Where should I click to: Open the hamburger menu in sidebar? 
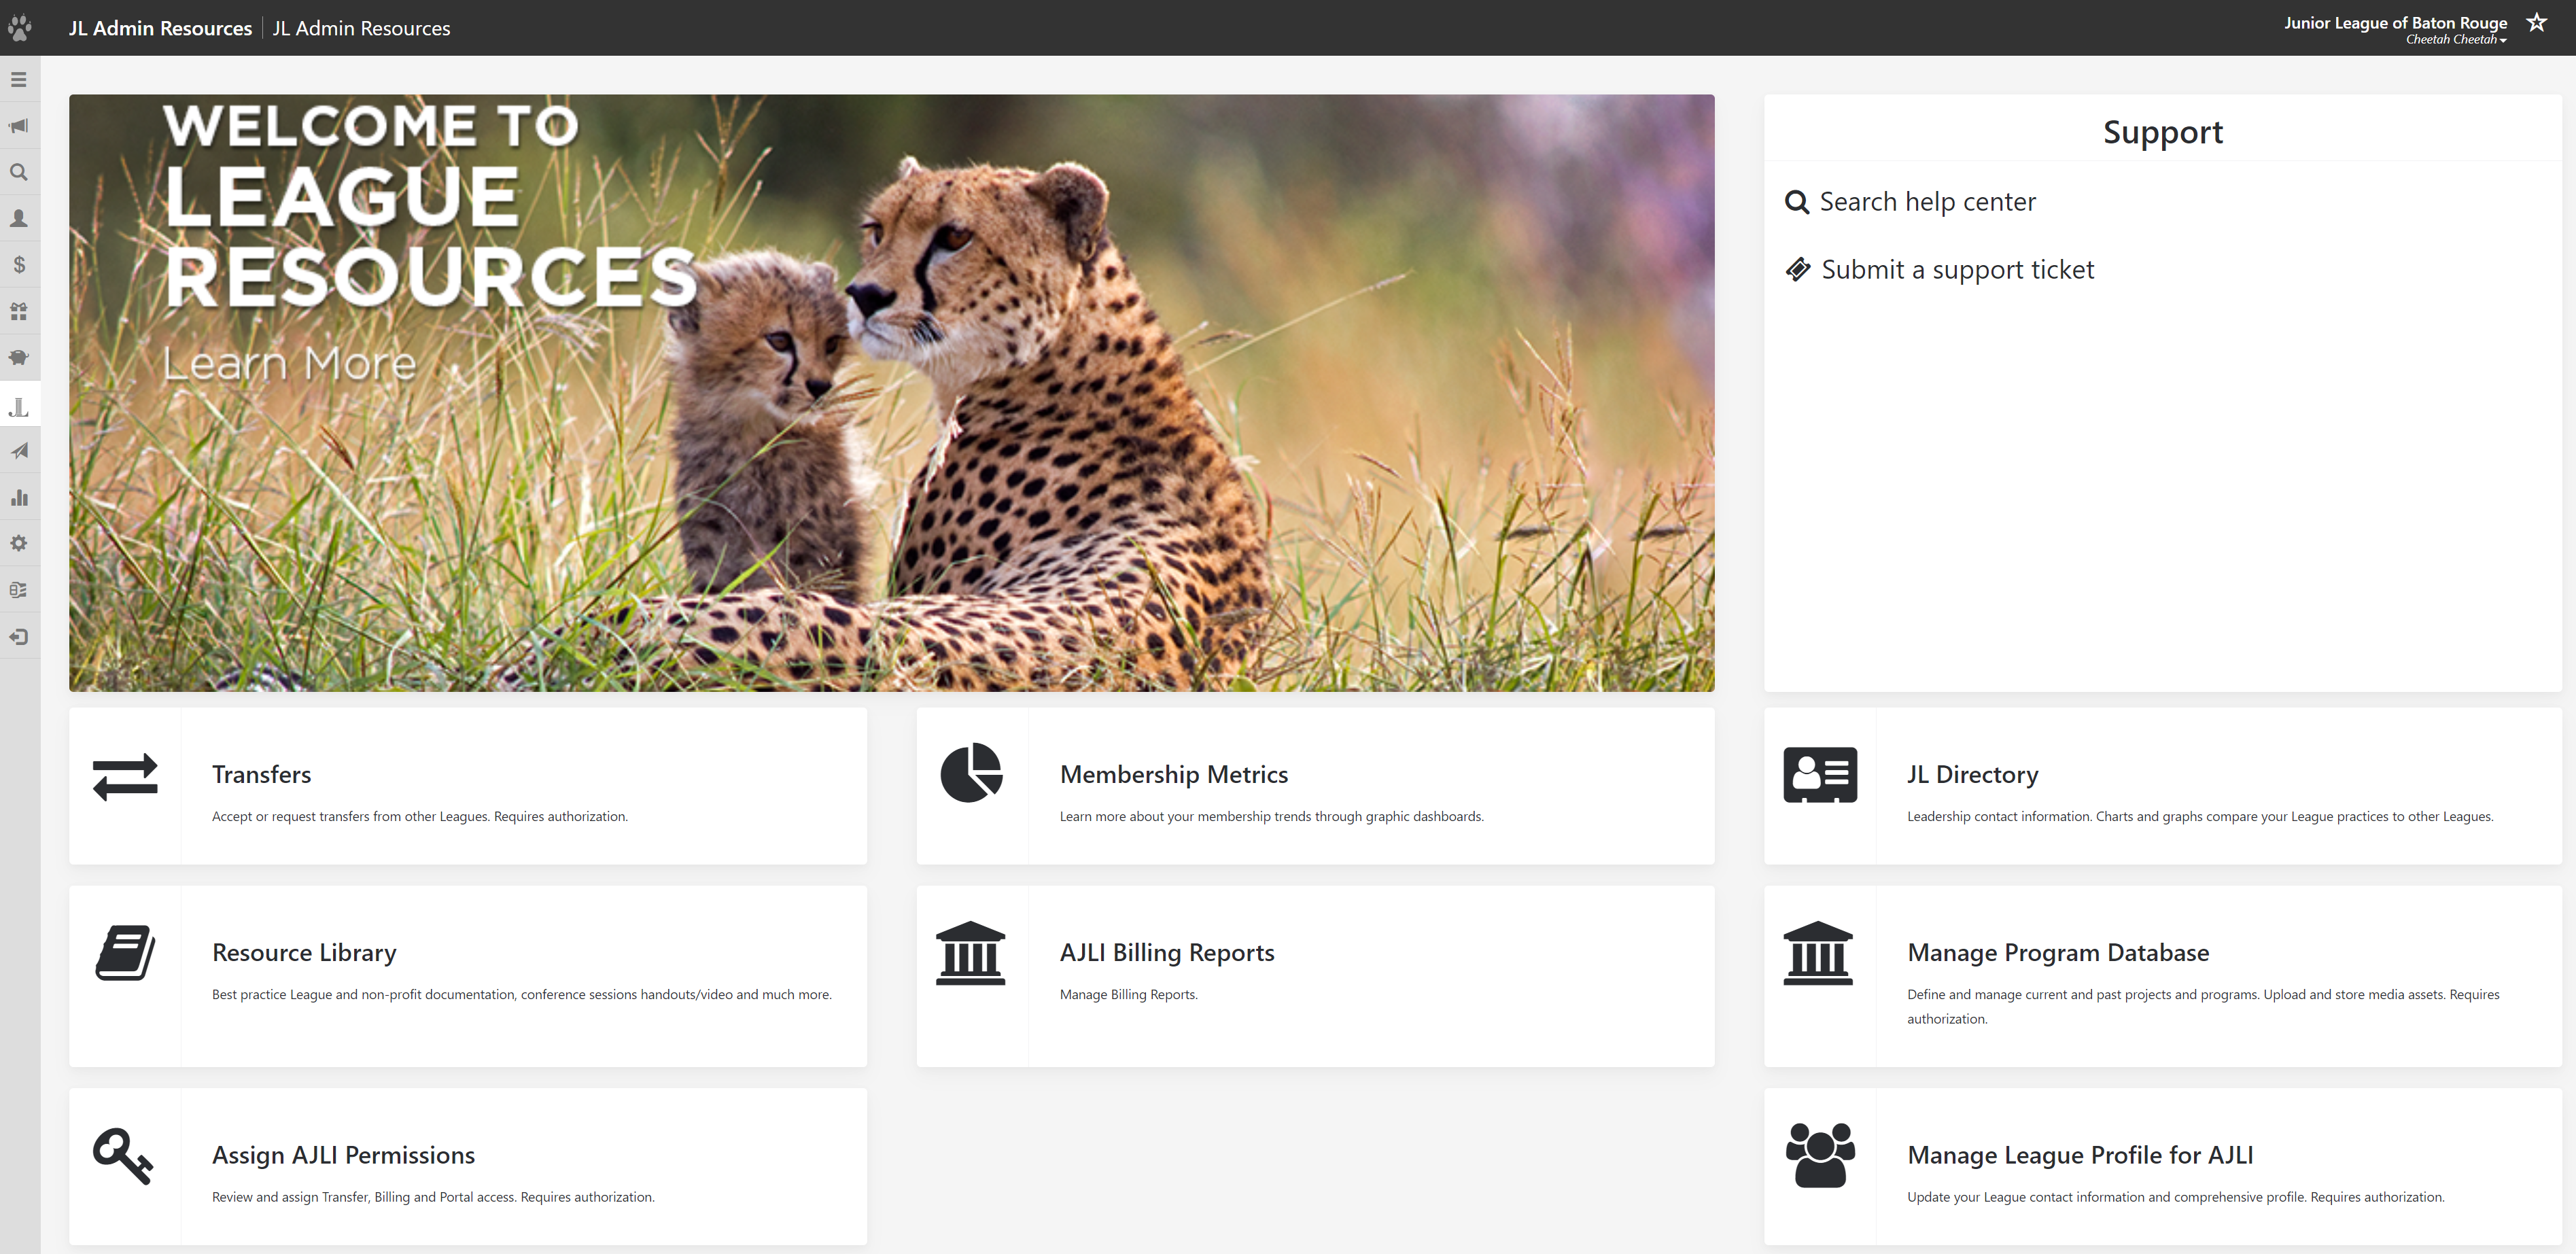tap(19, 80)
